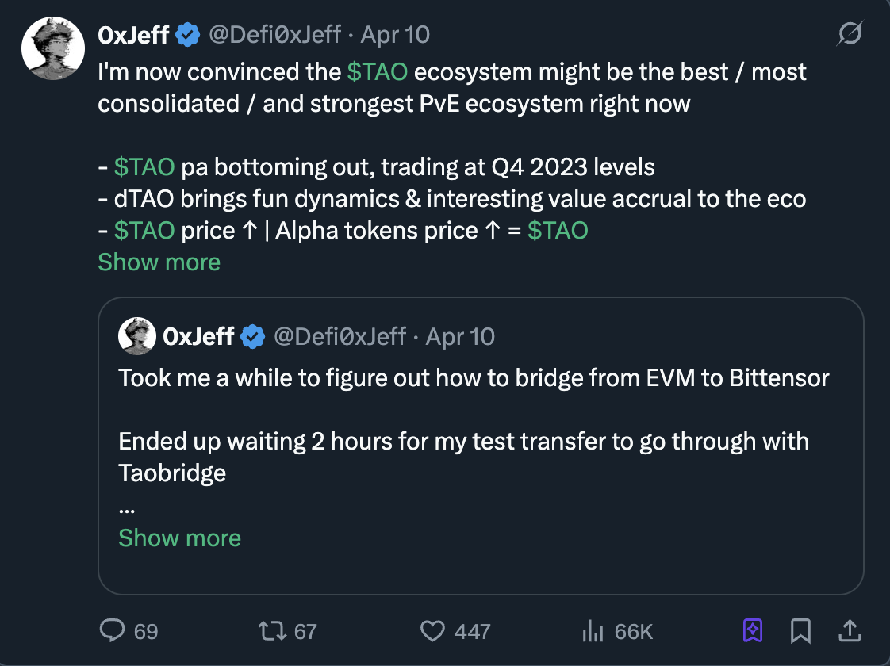This screenshot has height=666, width=890.
Task: Open view analytics showing 66K
Action: (x=593, y=630)
